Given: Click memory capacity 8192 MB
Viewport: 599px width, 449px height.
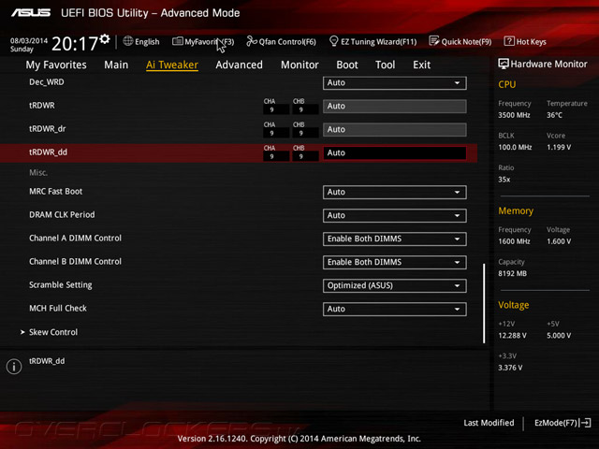Looking at the screenshot, I should (513, 273).
